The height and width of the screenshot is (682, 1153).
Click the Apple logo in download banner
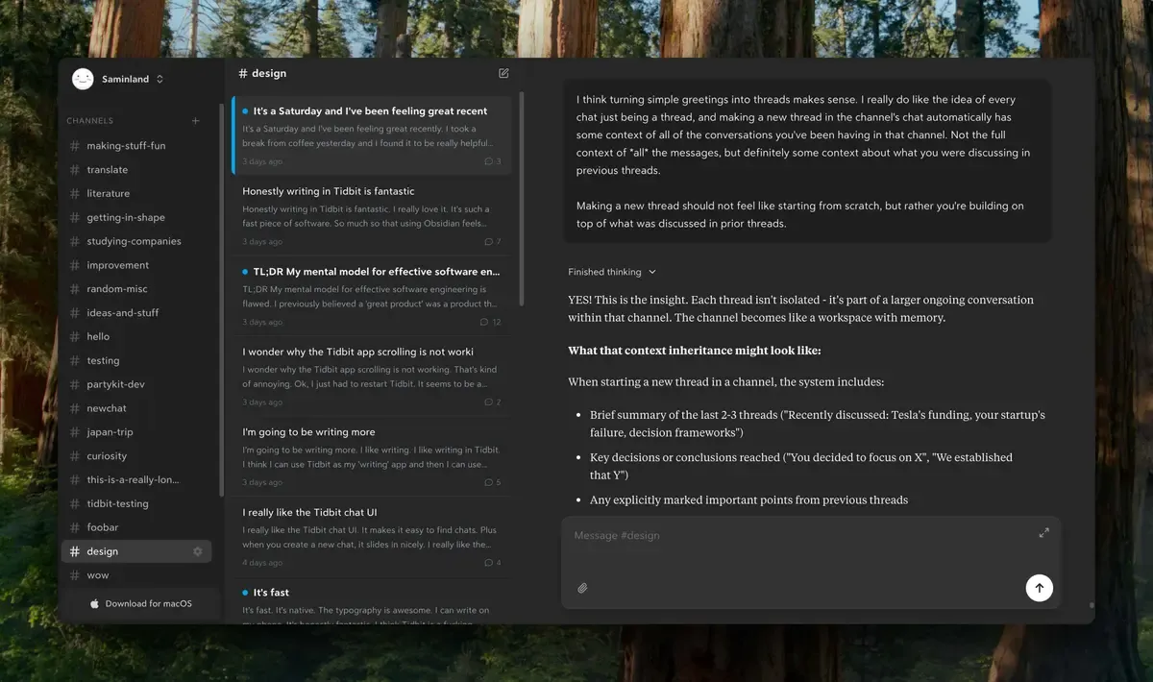(x=94, y=604)
